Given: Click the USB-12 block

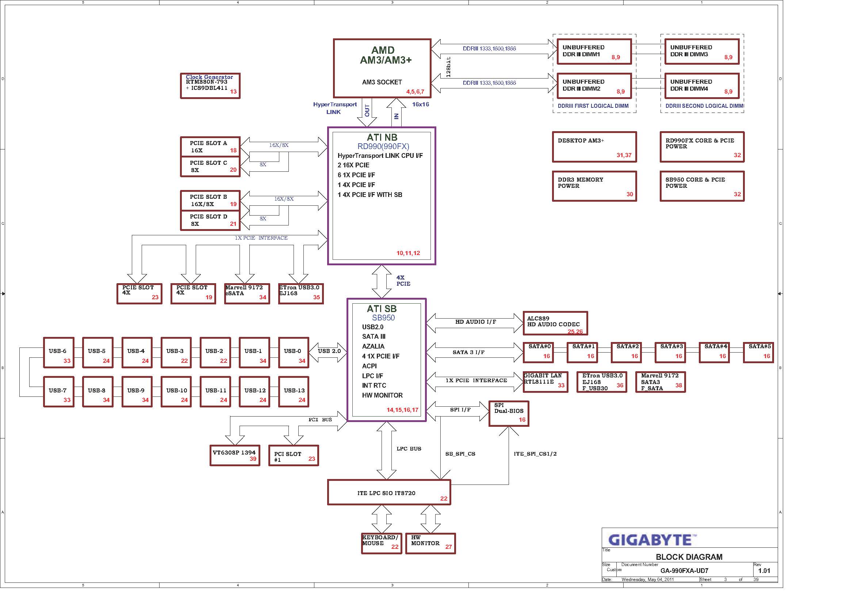Looking at the screenshot, I should [254, 391].
